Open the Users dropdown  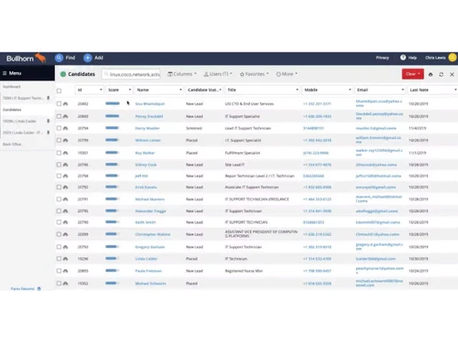tap(218, 74)
